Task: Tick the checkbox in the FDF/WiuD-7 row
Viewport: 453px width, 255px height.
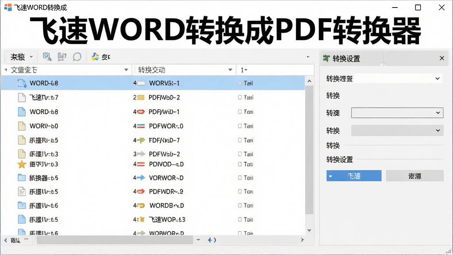Action: pos(240,140)
